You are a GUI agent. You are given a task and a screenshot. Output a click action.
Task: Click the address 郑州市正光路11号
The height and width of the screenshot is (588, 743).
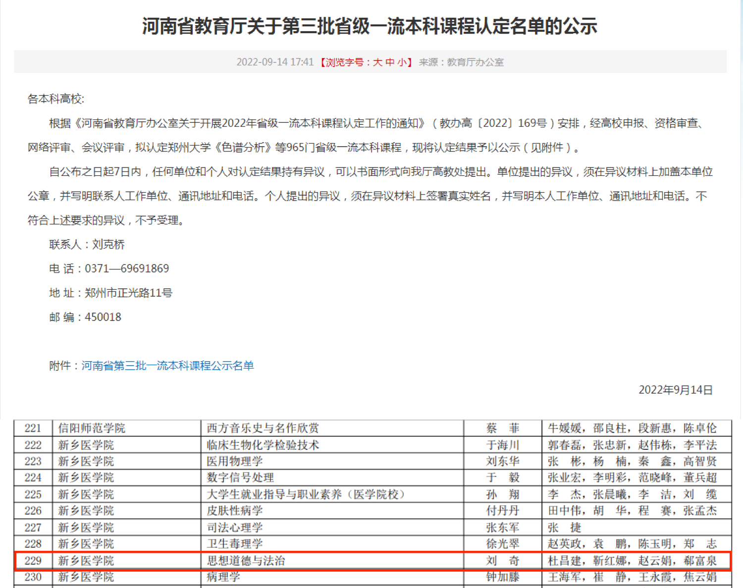128,293
